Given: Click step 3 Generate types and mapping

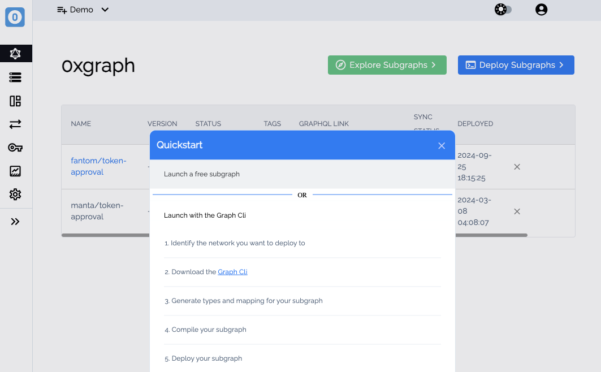Looking at the screenshot, I should click(243, 301).
